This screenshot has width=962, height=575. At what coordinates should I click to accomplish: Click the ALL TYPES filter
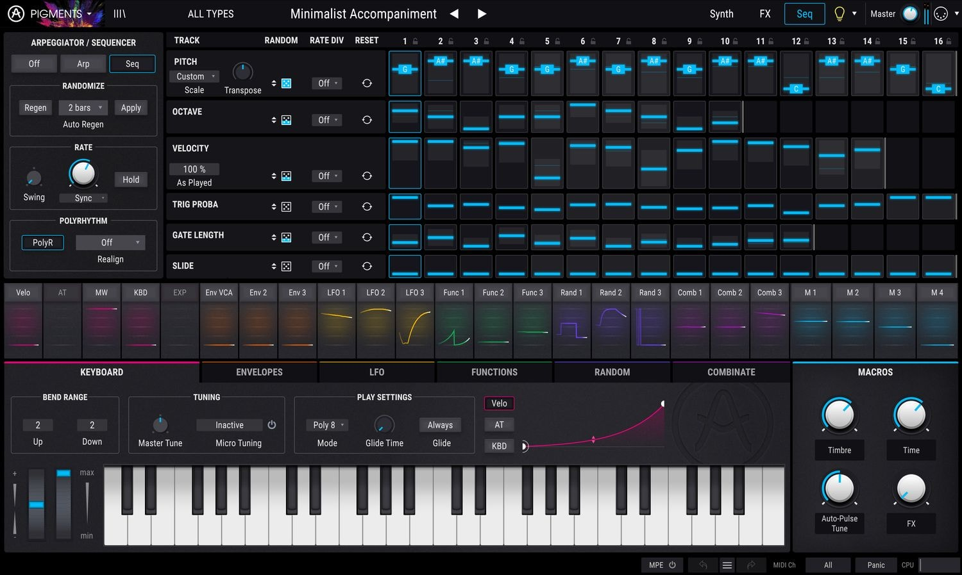click(x=210, y=13)
